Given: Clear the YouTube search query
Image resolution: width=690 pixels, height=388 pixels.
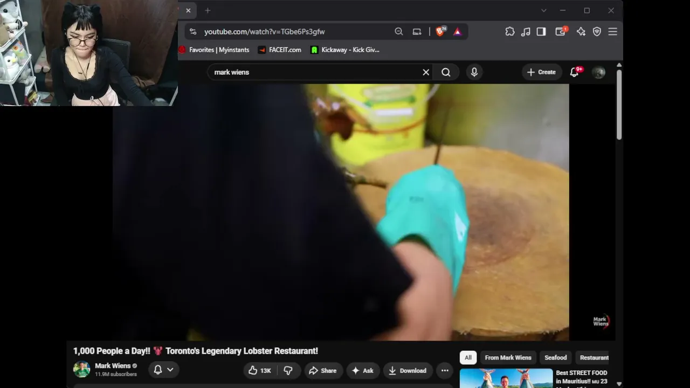Looking at the screenshot, I should click(x=426, y=72).
